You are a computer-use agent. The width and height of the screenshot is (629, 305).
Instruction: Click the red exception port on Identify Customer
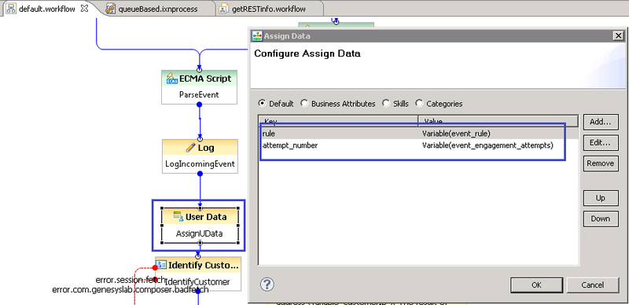[156, 268]
